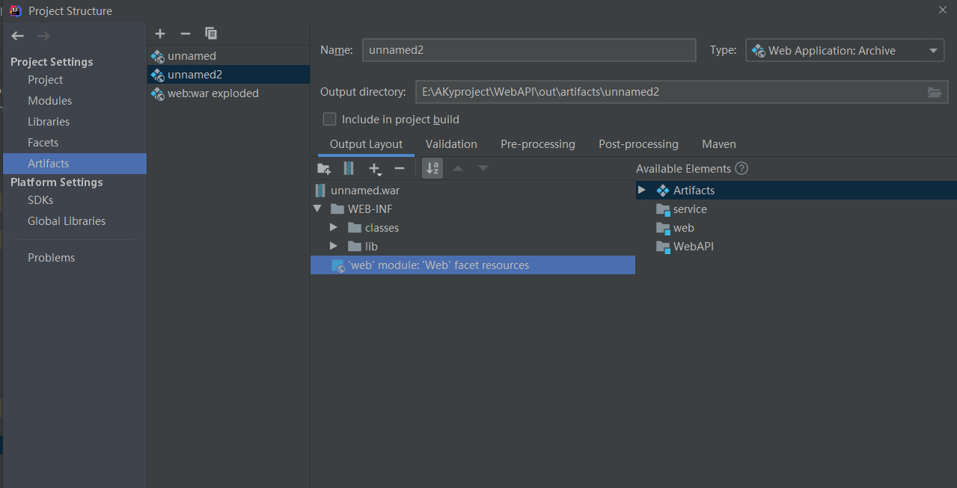Click the Name input field
Viewport: 957px width, 488px height.
[x=529, y=50]
